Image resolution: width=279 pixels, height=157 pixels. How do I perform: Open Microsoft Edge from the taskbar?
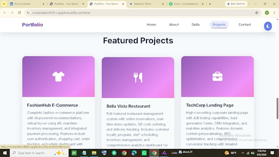134,153
